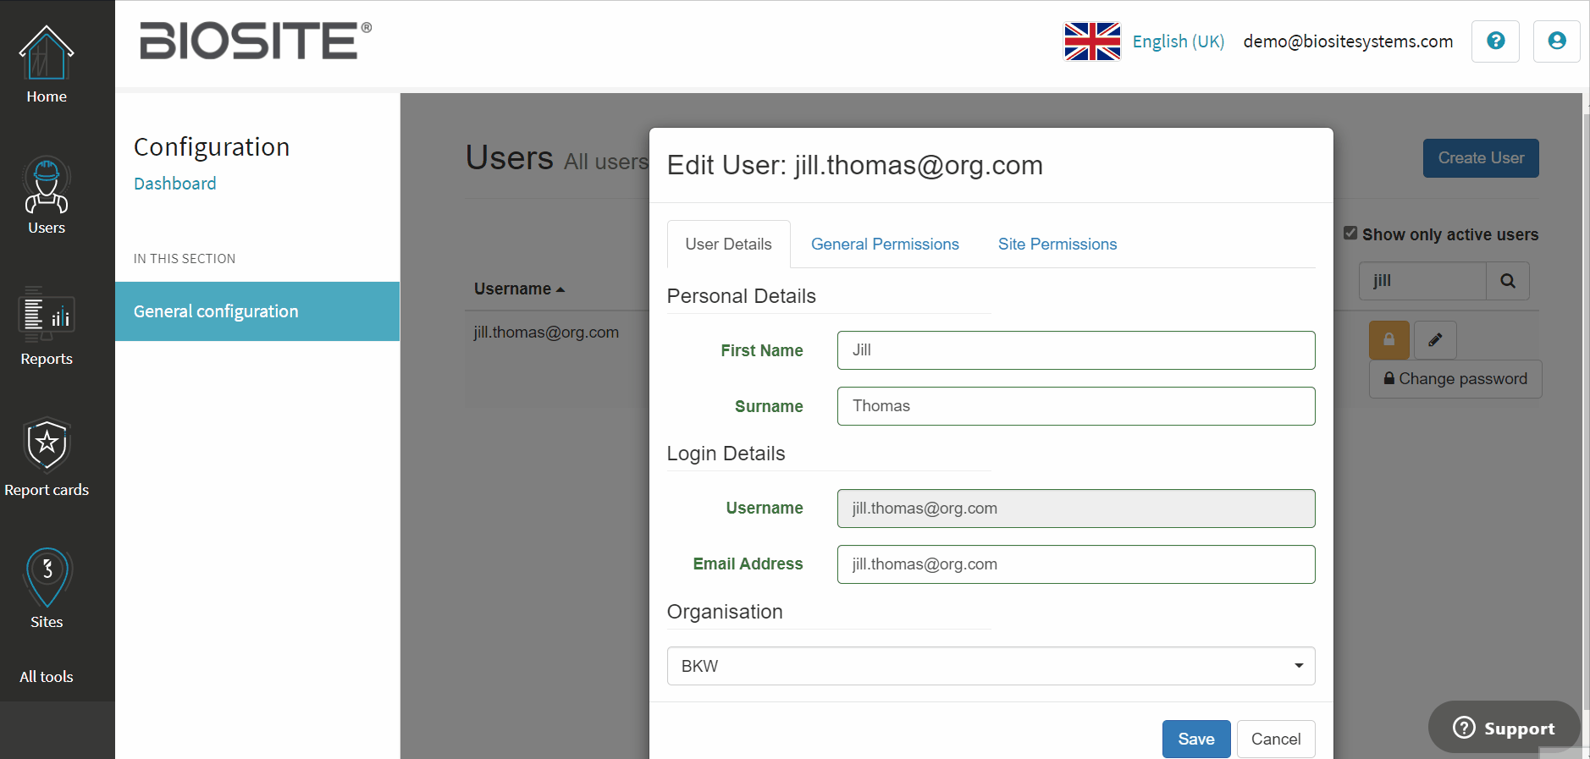1590x759 pixels.
Task: Click the Dashboard link
Action: [x=175, y=184]
